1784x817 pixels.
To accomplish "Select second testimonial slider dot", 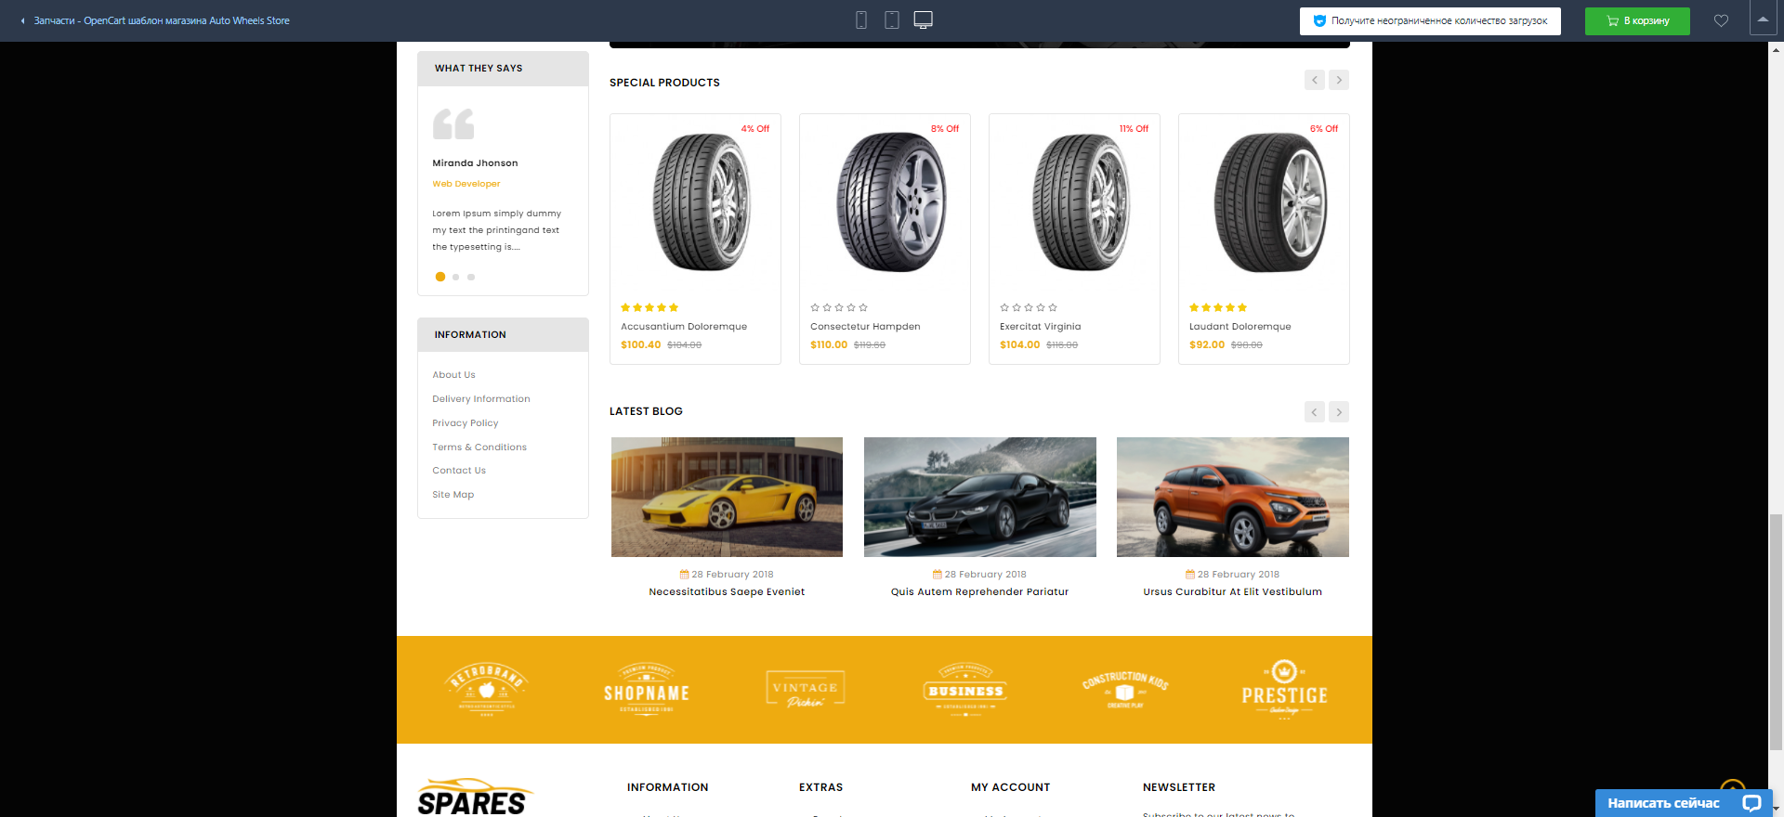I will tap(456, 277).
